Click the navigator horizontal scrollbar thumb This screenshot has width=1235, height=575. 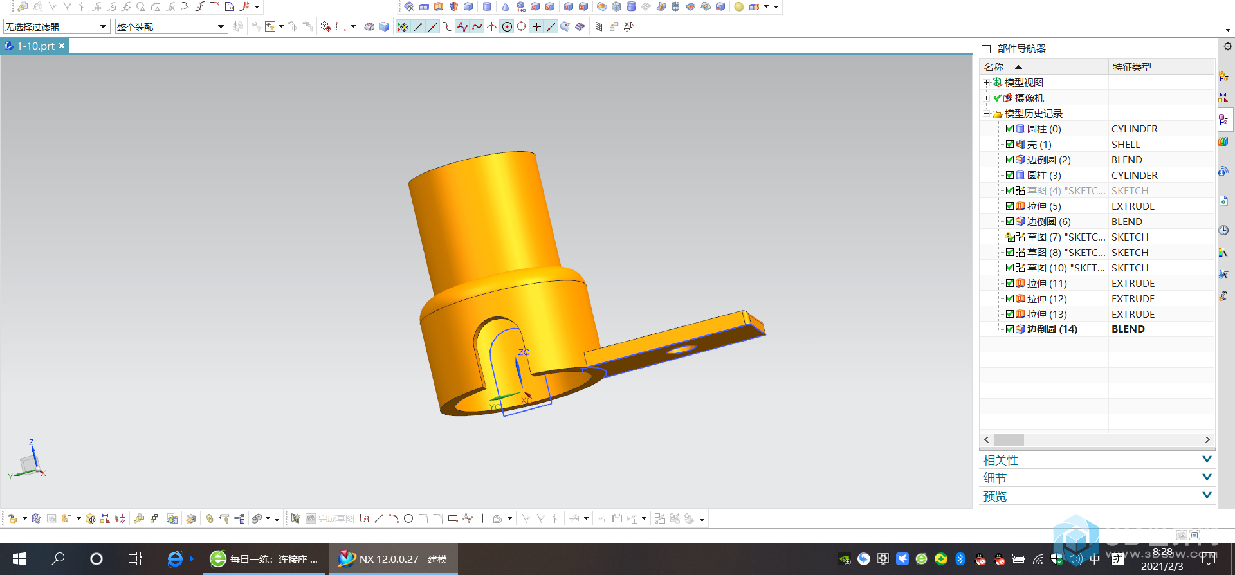[x=1009, y=439]
